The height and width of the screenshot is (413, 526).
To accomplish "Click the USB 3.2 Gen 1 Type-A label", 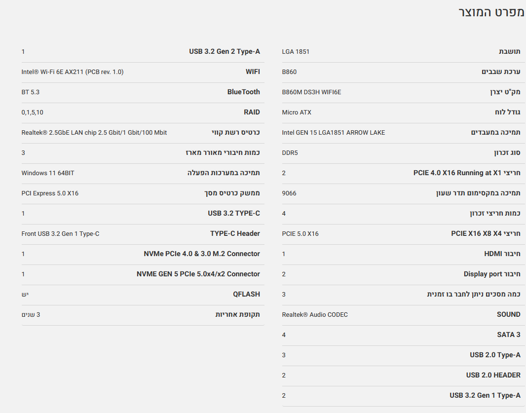I will click(x=485, y=396).
